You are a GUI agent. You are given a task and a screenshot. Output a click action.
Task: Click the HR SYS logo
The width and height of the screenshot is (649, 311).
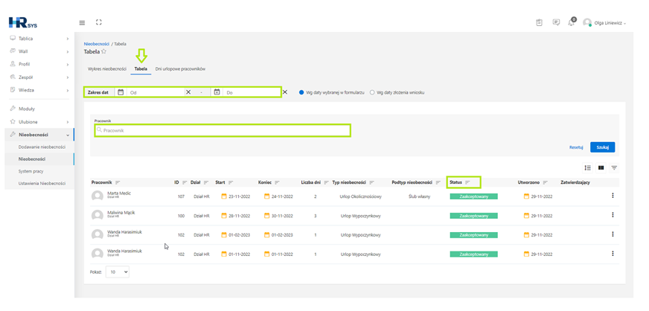[23, 23]
